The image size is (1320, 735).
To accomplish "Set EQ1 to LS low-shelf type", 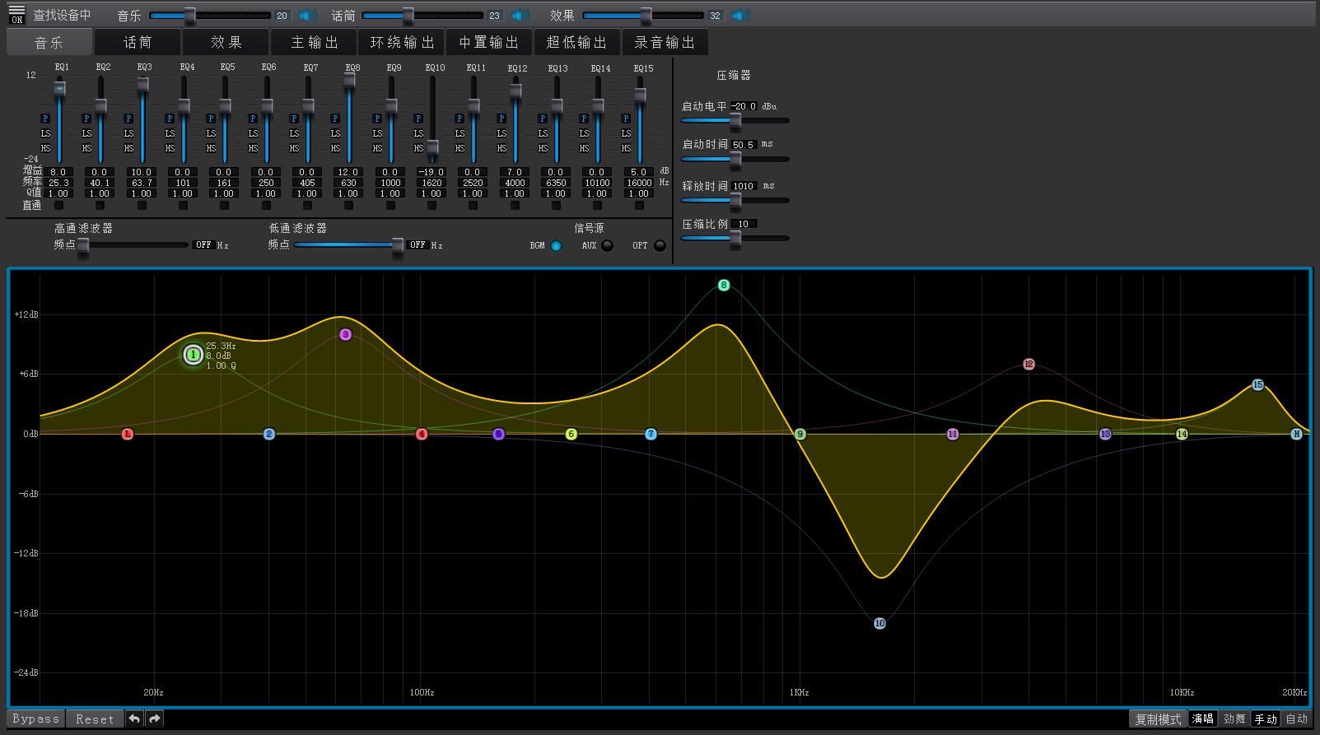I will [45, 133].
